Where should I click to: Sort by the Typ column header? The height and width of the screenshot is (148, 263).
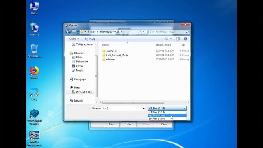point(182,45)
